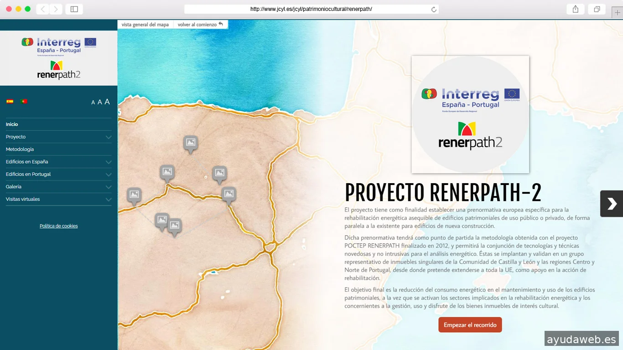The image size is (623, 350).
Task: Expand the Proyecto submenu chevron
Action: click(x=108, y=137)
